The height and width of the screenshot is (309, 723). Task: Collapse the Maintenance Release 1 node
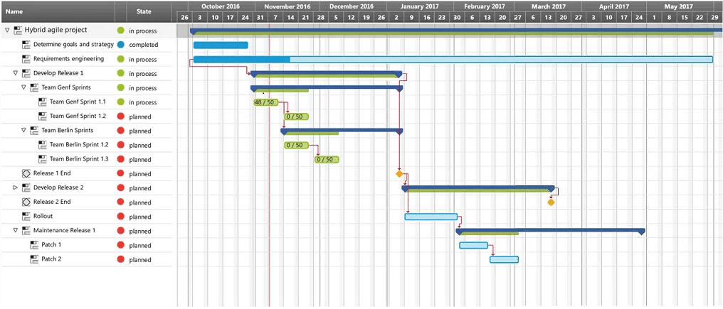pyautogui.click(x=15, y=230)
